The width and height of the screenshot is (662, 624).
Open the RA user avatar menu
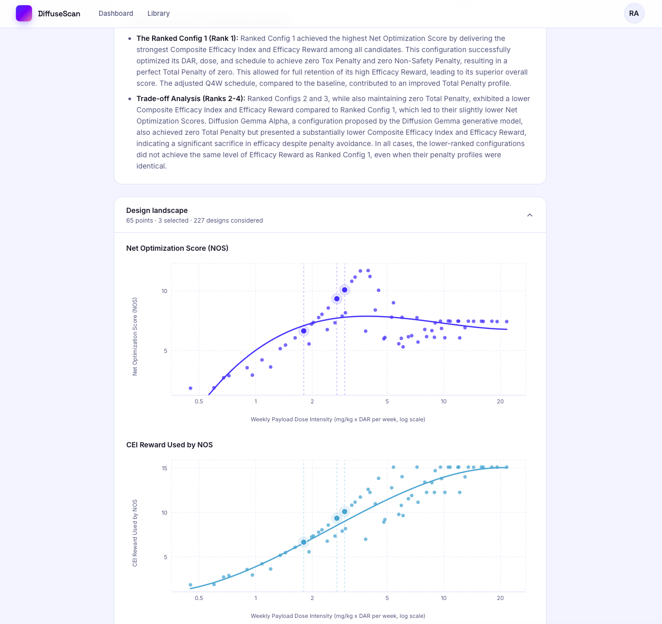pos(634,13)
